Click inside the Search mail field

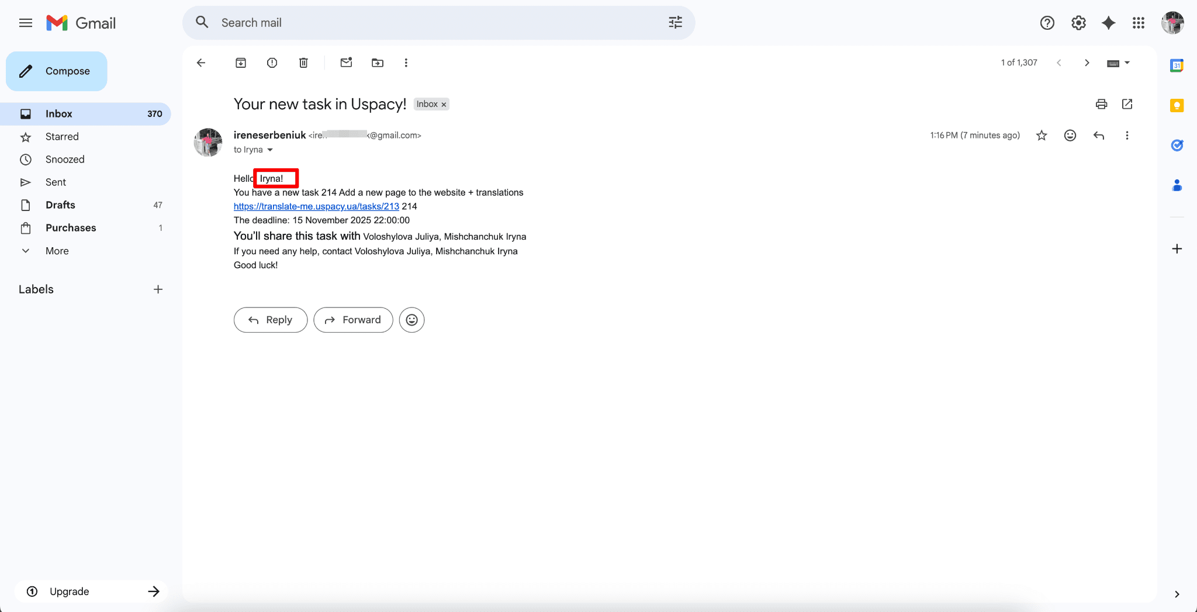point(438,23)
